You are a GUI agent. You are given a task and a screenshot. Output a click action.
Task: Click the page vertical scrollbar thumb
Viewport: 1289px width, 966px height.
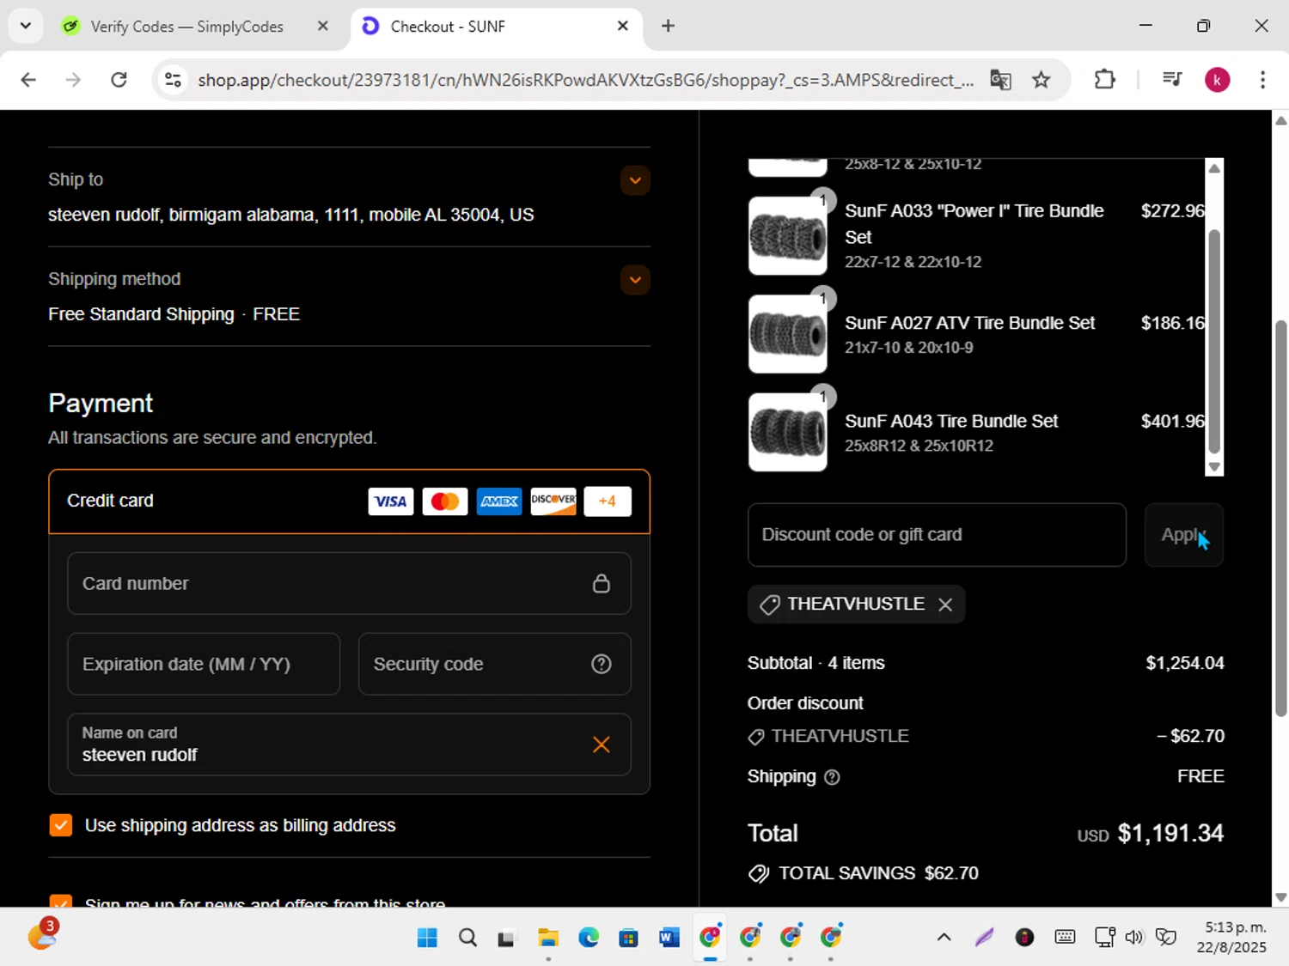click(x=1280, y=518)
